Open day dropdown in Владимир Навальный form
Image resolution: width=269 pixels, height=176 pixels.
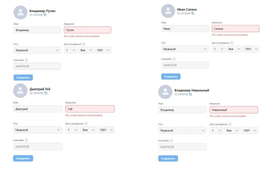[x=216, y=131]
